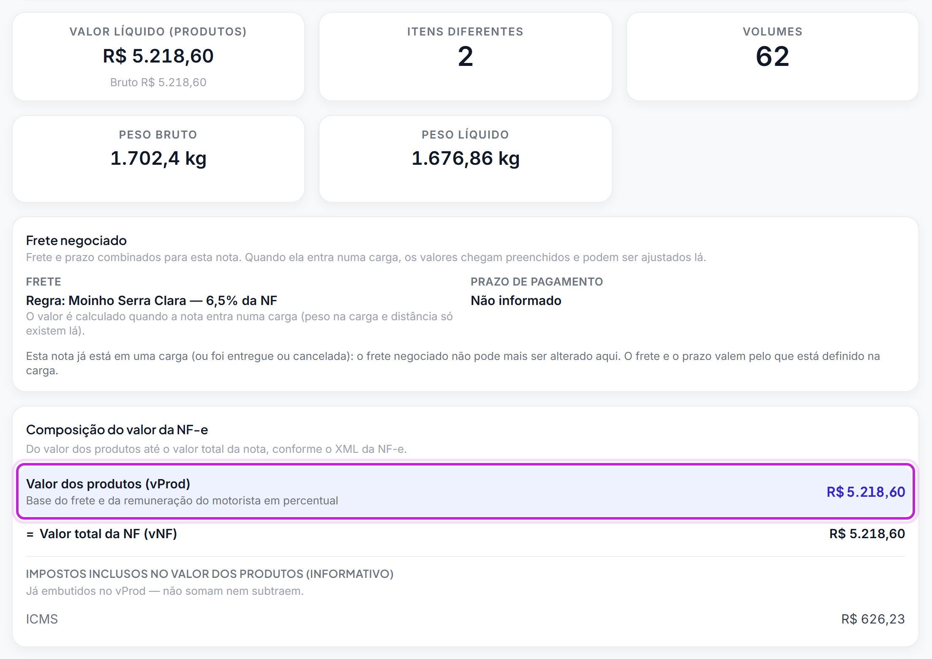Click the Impostos inclusos no valor dos produtos label
Image resolution: width=932 pixels, height=659 pixels.
[x=210, y=574]
